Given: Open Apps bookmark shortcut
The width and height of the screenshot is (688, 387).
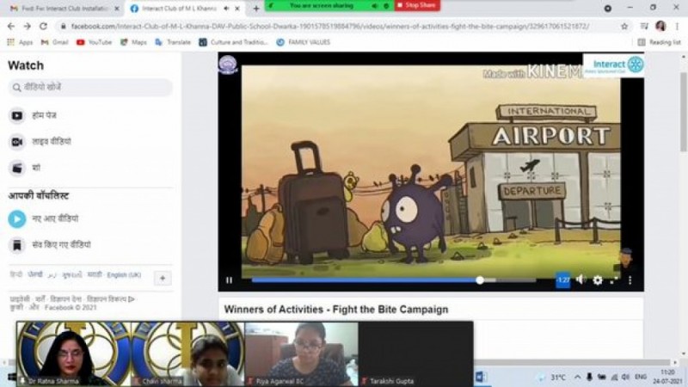Looking at the screenshot, I should [x=20, y=42].
